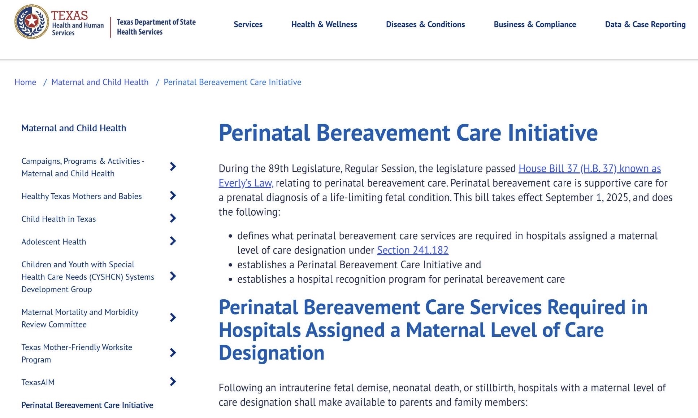Open TexasAIM sidebar link
698x418 pixels.
(x=38, y=382)
